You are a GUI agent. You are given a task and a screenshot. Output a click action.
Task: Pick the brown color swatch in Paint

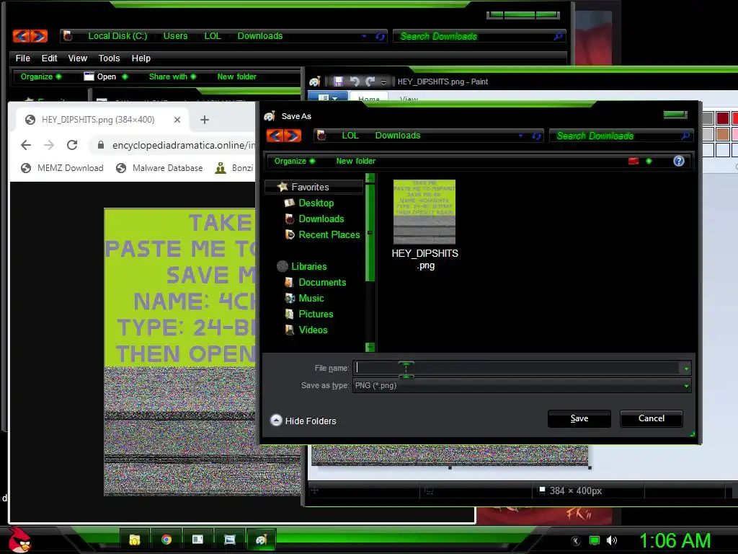pyautogui.click(x=723, y=133)
